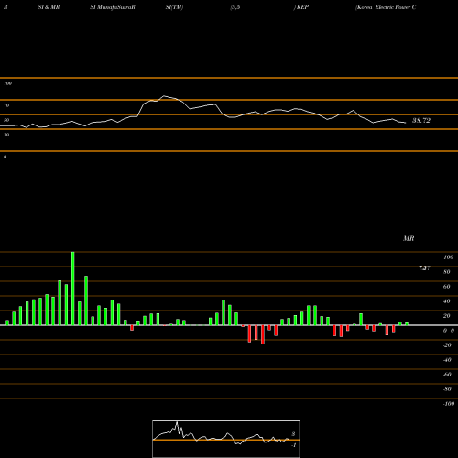
Task: Click the RSI axis label 70
Action: coord(6,105)
